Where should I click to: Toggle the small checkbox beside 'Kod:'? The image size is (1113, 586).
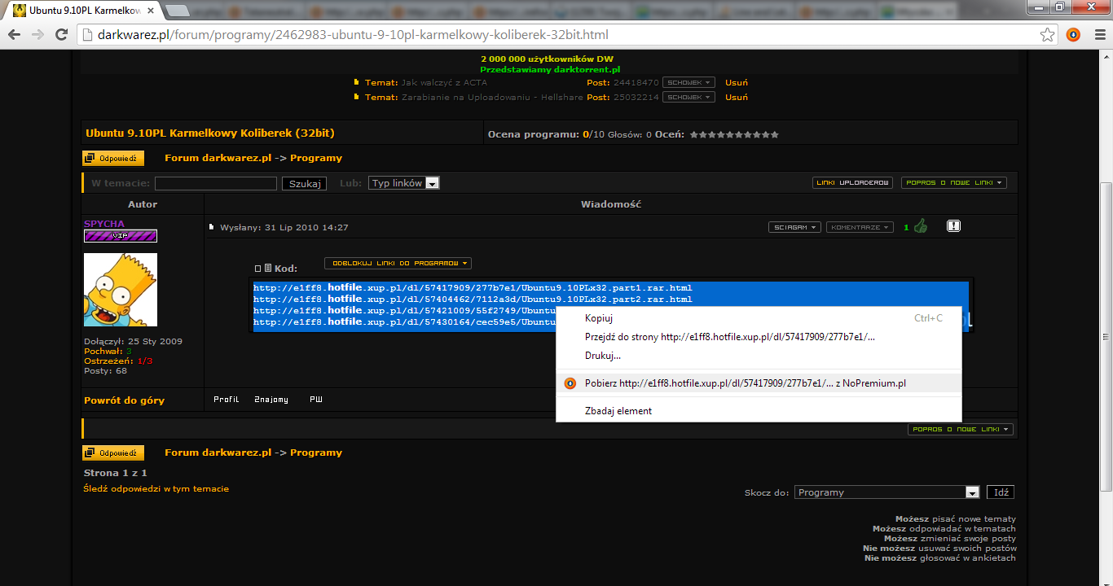[x=257, y=269]
